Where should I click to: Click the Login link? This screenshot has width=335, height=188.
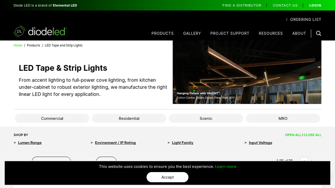point(315,5)
